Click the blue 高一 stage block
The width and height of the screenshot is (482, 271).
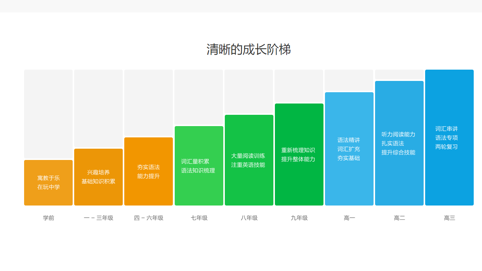point(349,149)
